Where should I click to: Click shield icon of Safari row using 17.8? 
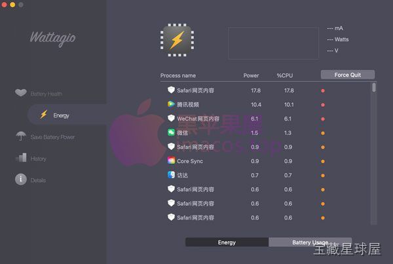click(171, 90)
